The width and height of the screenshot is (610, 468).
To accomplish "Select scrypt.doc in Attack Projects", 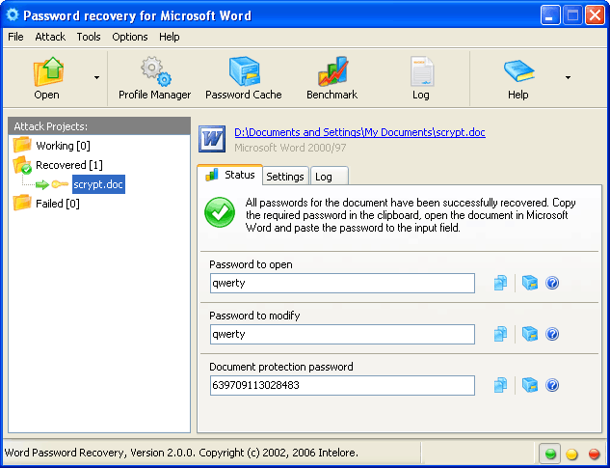I will [x=98, y=184].
